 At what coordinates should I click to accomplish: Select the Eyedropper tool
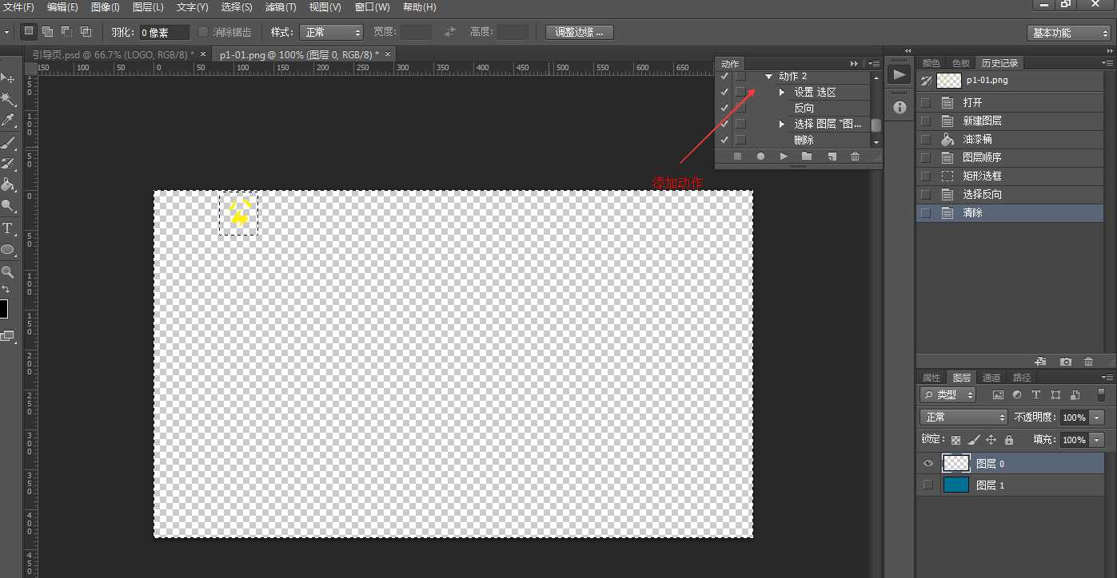click(x=7, y=121)
